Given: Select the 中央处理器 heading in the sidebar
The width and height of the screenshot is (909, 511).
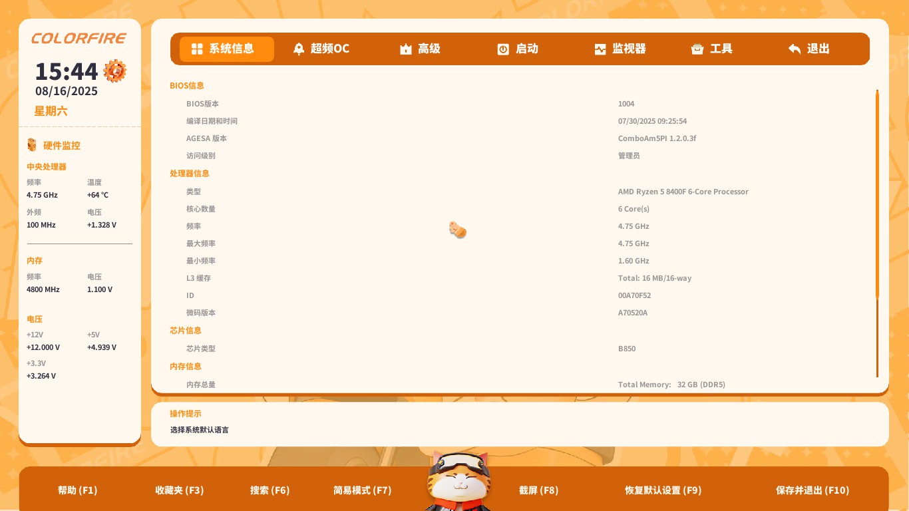Looking at the screenshot, I should pyautogui.click(x=47, y=166).
